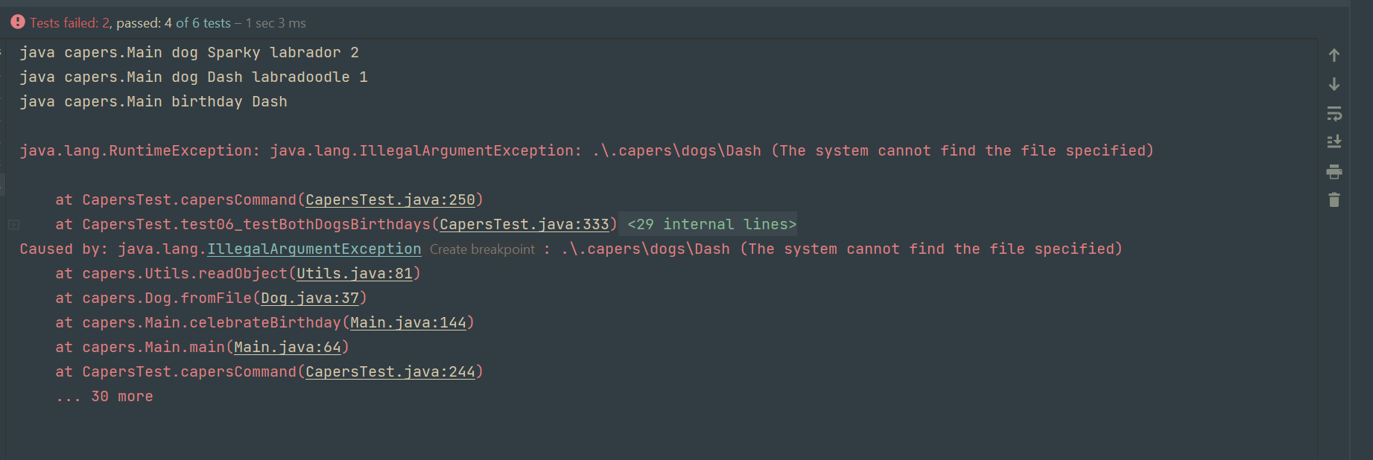
Task: Expand the "<29 internal lines>" fold
Action: (x=711, y=224)
